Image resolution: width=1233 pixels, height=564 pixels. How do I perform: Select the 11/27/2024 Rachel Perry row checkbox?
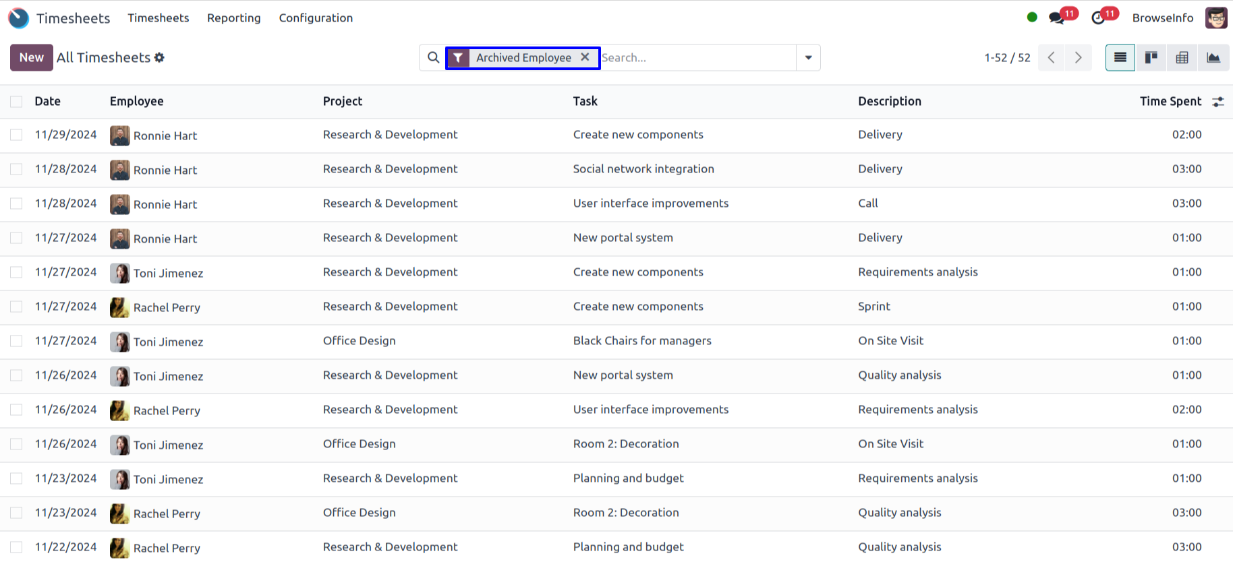point(16,307)
